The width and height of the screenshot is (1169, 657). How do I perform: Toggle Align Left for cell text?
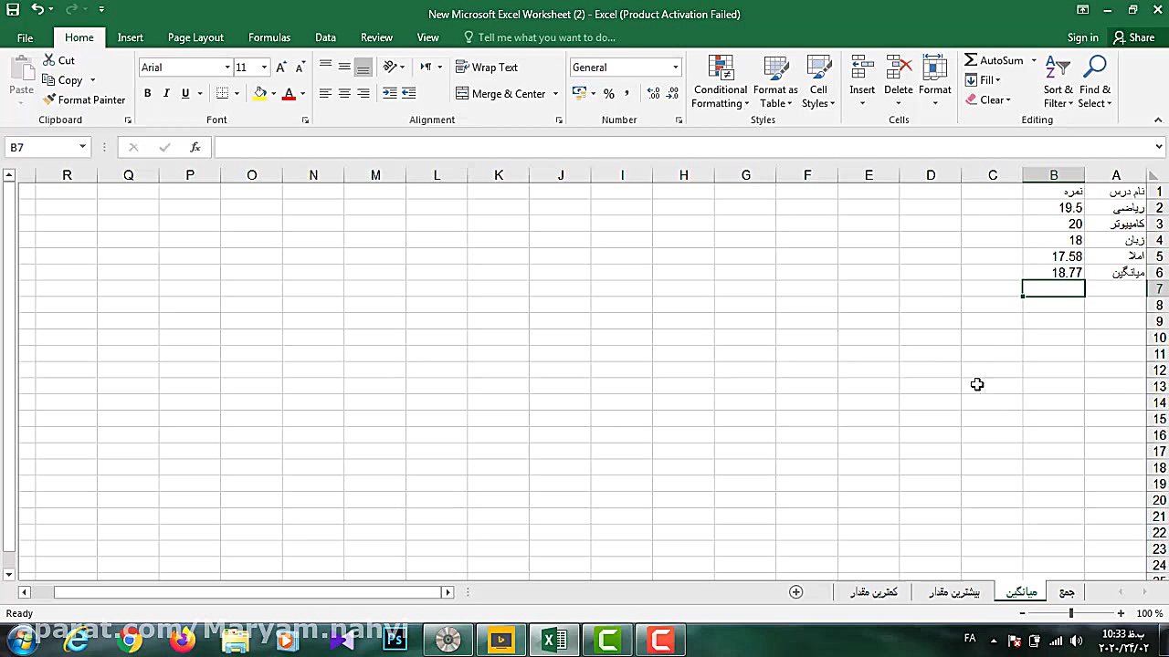[x=325, y=93]
